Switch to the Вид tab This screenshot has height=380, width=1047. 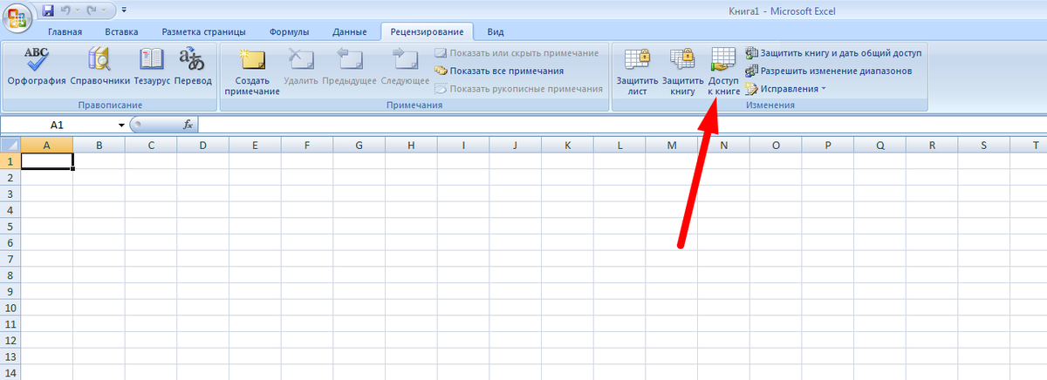tap(496, 32)
